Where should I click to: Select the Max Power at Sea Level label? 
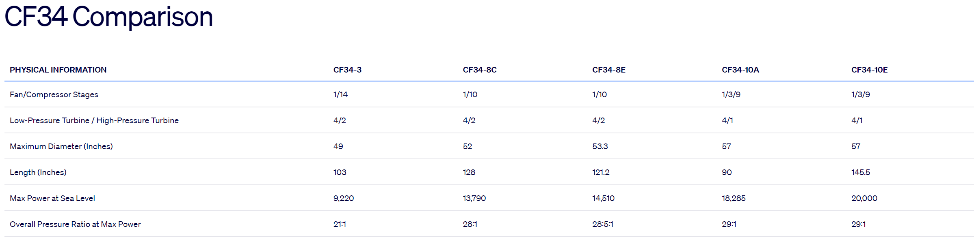pos(52,198)
